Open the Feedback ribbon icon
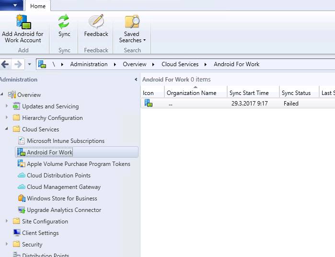The image size is (335, 257). click(x=96, y=22)
